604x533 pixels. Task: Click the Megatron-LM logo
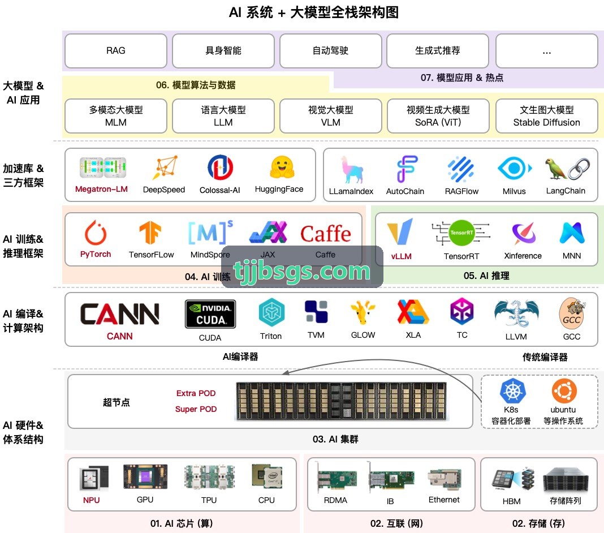pos(103,167)
